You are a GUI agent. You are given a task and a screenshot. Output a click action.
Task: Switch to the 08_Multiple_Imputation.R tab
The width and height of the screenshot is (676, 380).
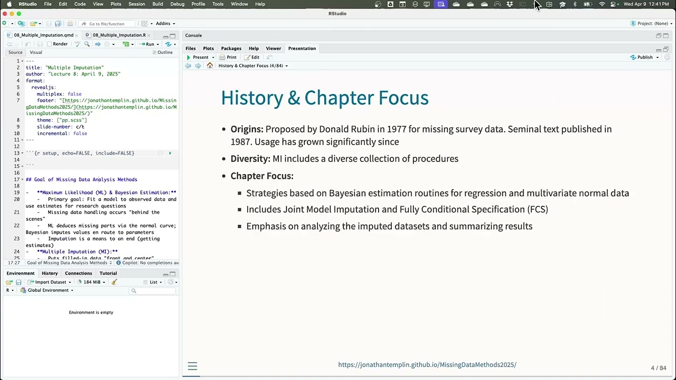point(119,35)
